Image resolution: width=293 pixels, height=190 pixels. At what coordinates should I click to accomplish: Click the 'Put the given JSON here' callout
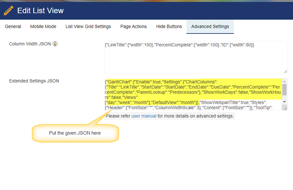pyautogui.click(x=75, y=133)
